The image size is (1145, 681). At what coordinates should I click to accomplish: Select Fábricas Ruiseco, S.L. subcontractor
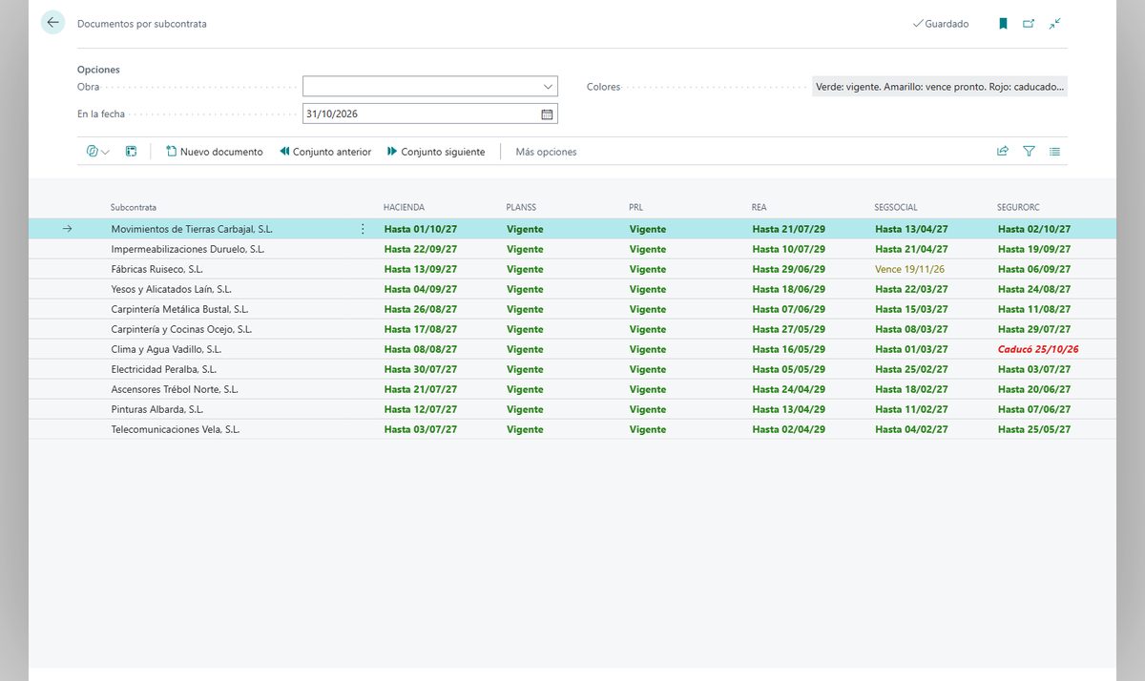(x=156, y=269)
